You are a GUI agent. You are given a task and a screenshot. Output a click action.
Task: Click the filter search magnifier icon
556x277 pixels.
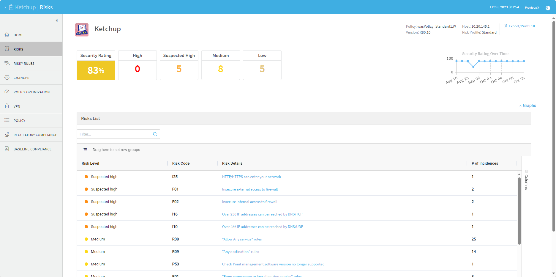pos(155,134)
